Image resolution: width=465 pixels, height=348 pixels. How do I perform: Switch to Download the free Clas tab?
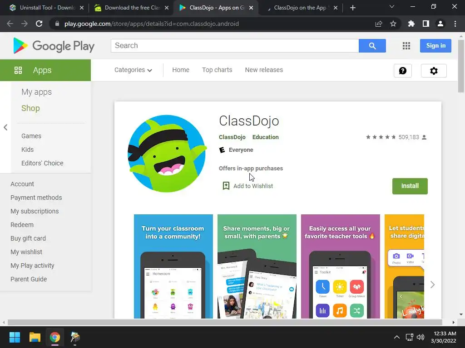(x=132, y=8)
